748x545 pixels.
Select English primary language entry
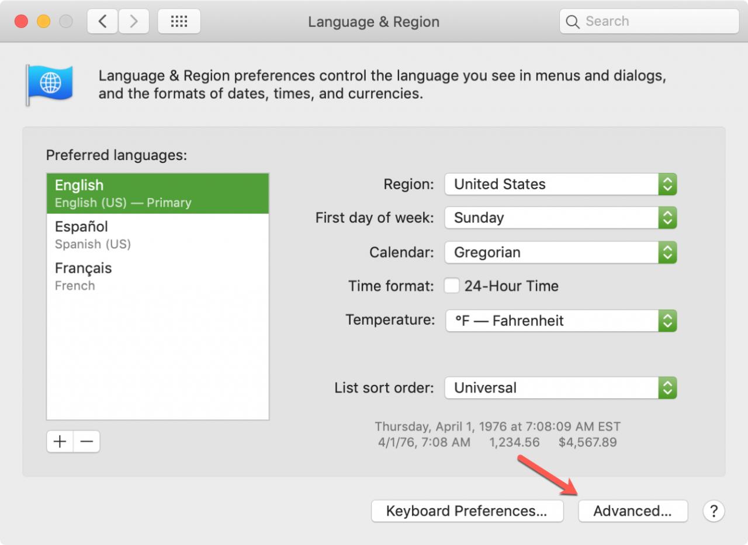(x=158, y=193)
